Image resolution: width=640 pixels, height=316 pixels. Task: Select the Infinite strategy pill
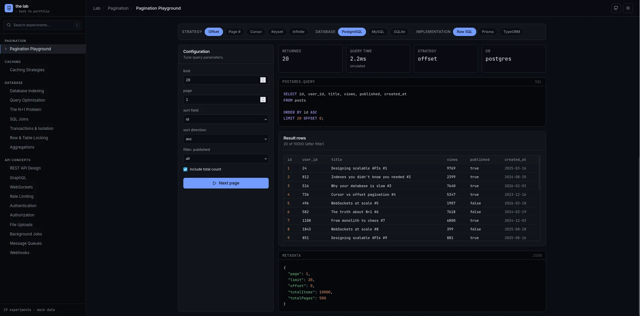[298, 32]
